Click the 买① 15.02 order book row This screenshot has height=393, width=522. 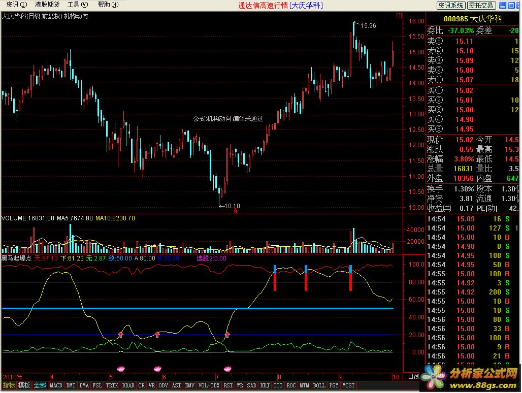(x=473, y=90)
